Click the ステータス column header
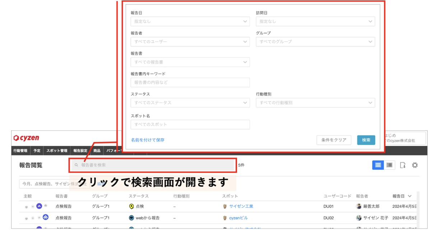The width and height of the screenshot is (433, 234). (139, 196)
